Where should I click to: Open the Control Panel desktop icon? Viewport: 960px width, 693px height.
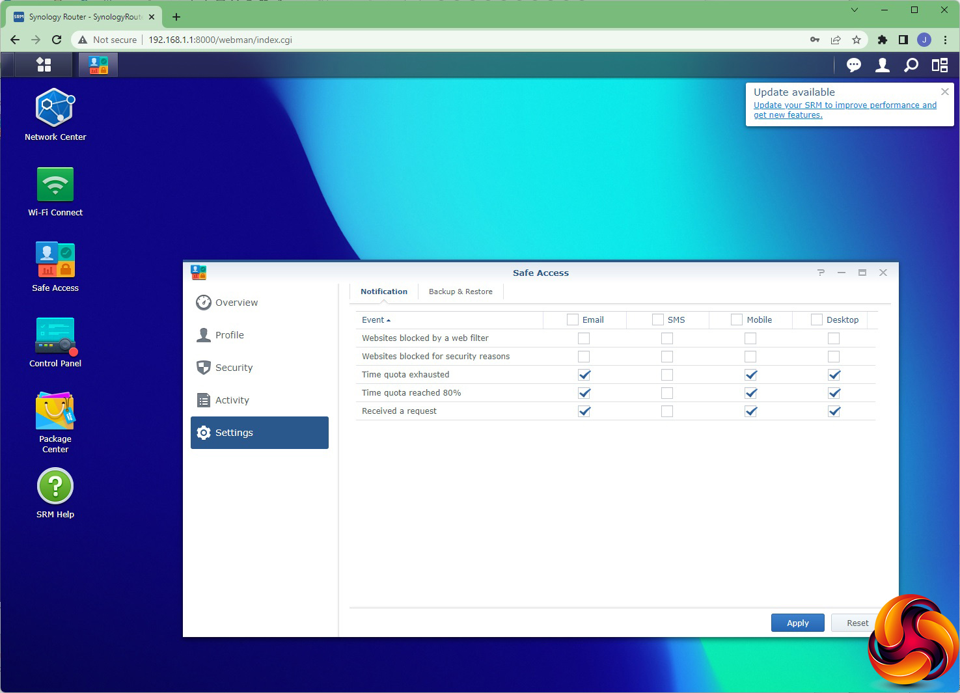55,342
